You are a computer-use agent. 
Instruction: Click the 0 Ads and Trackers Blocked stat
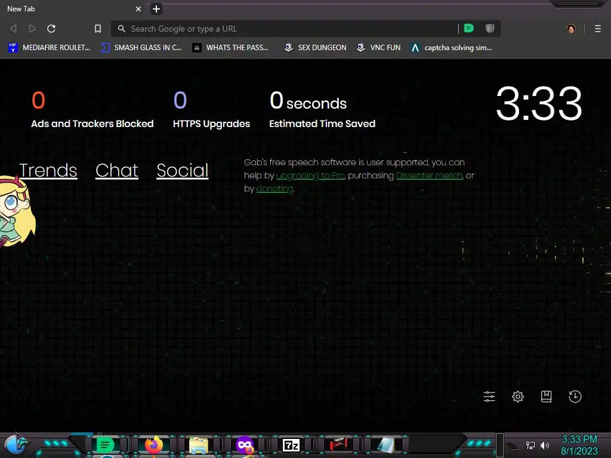pyautogui.click(x=92, y=110)
